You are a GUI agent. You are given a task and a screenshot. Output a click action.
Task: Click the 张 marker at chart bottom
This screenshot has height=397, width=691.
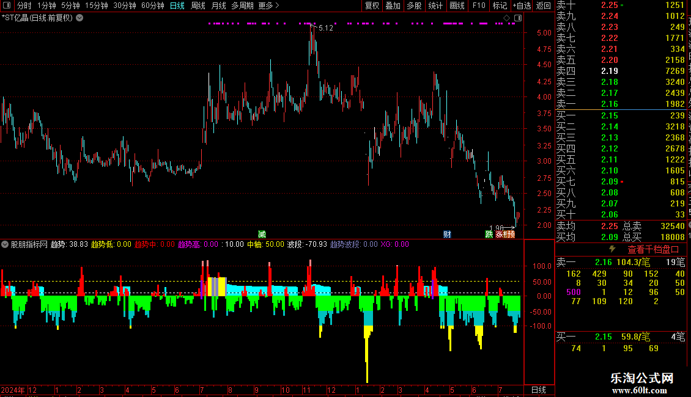pyautogui.click(x=499, y=234)
